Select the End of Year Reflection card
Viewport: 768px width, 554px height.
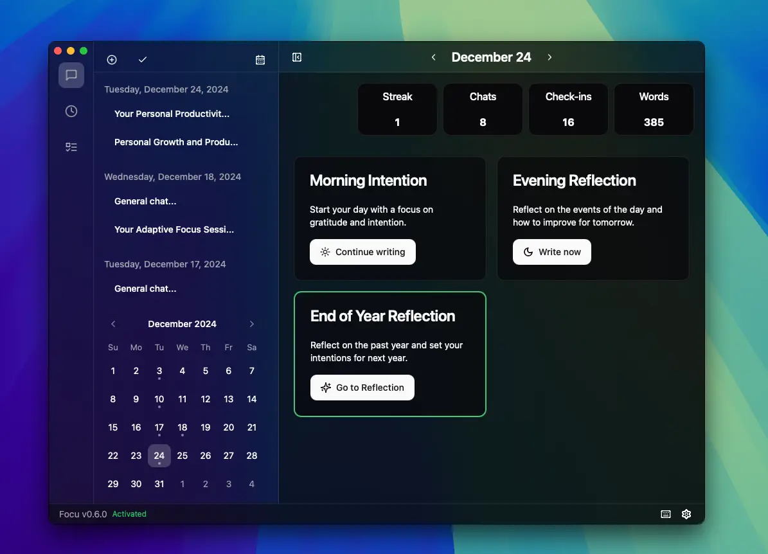[x=390, y=354]
